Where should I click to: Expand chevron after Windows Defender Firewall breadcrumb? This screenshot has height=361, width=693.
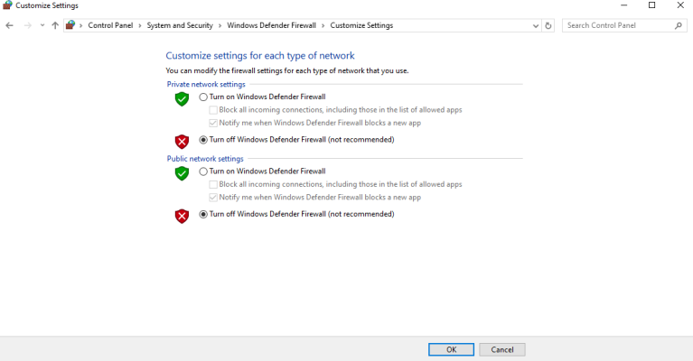[x=323, y=25]
